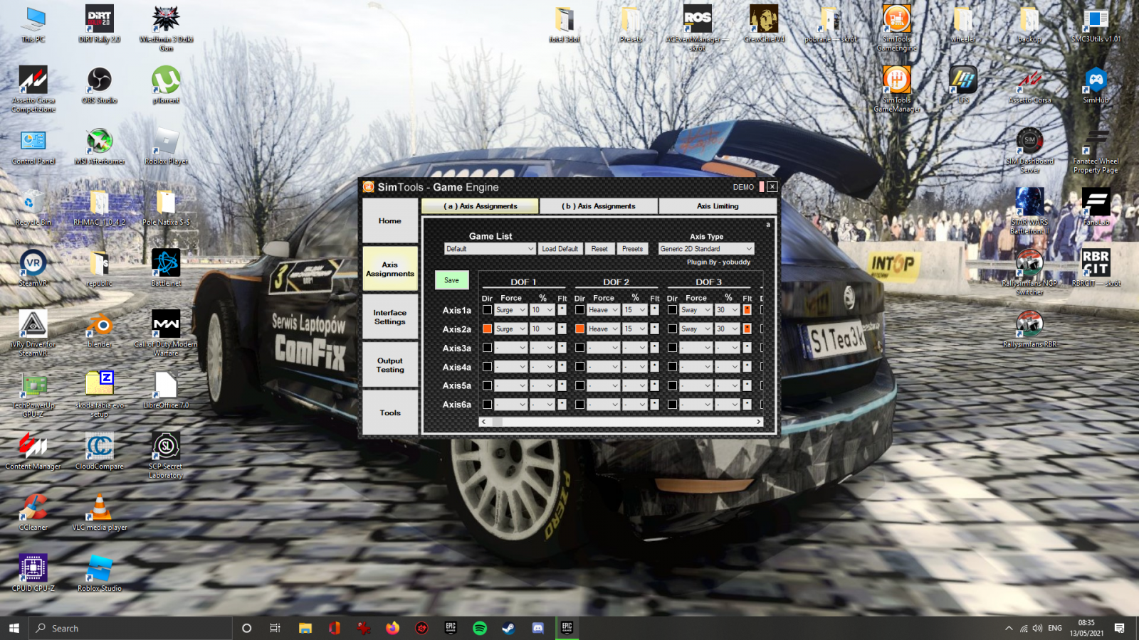Viewport: 1139px width, 640px height.
Task: Toggle Axis2a DOF 1 Dir checkbox
Action: click(487, 329)
